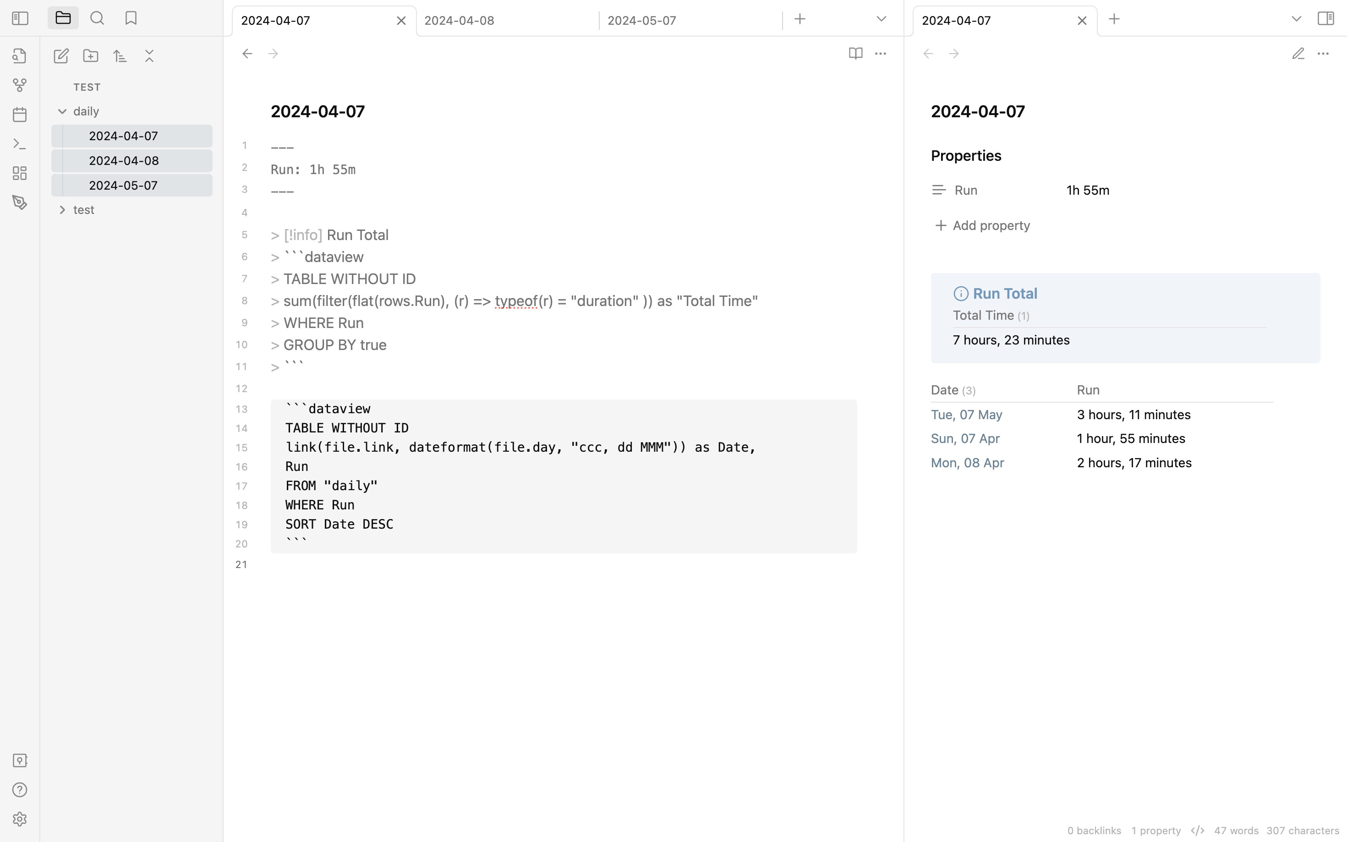Screen dimensions: 1347x842
Task: Open the file explorer panel
Action: coord(63,18)
